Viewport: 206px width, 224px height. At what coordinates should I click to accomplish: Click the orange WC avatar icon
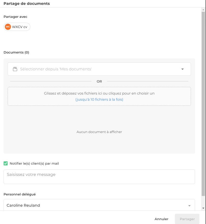pos(8,27)
